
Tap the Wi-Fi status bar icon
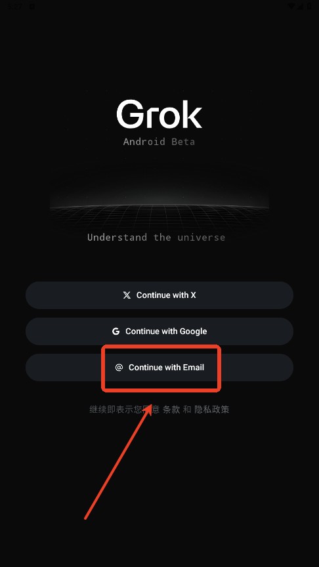(x=291, y=7)
